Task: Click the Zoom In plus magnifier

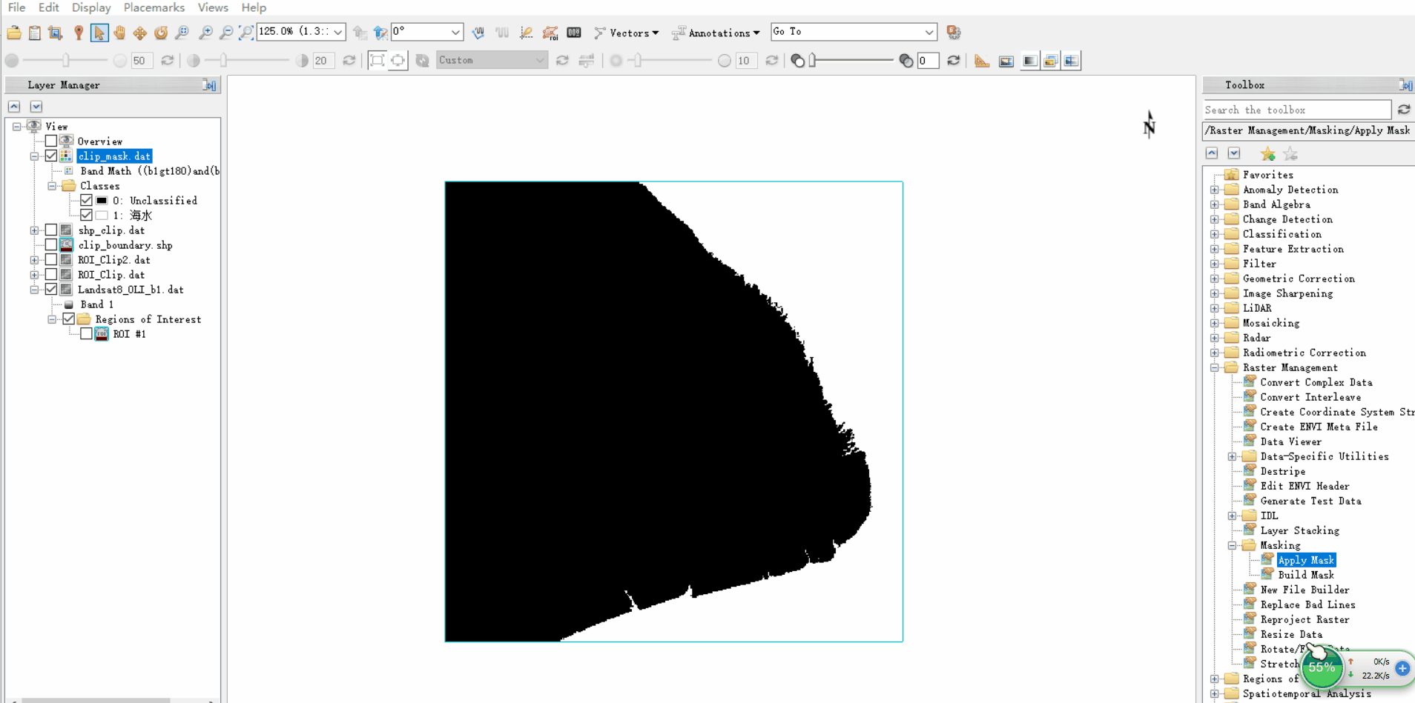Action: click(x=205, y=33)
